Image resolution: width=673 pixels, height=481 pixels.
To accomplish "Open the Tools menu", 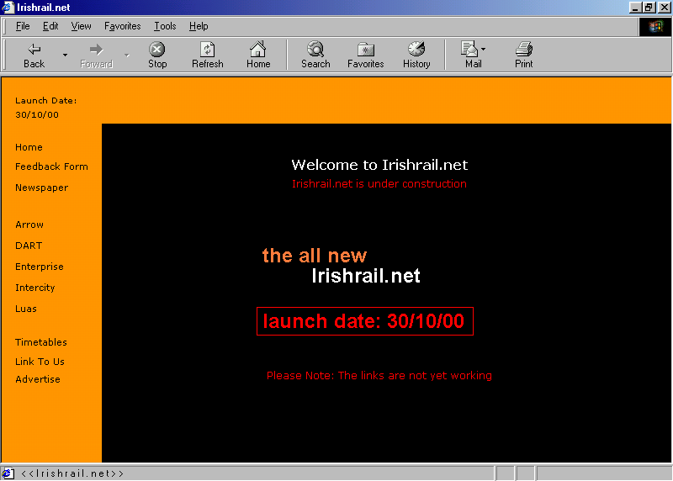I will pos(165,26).
